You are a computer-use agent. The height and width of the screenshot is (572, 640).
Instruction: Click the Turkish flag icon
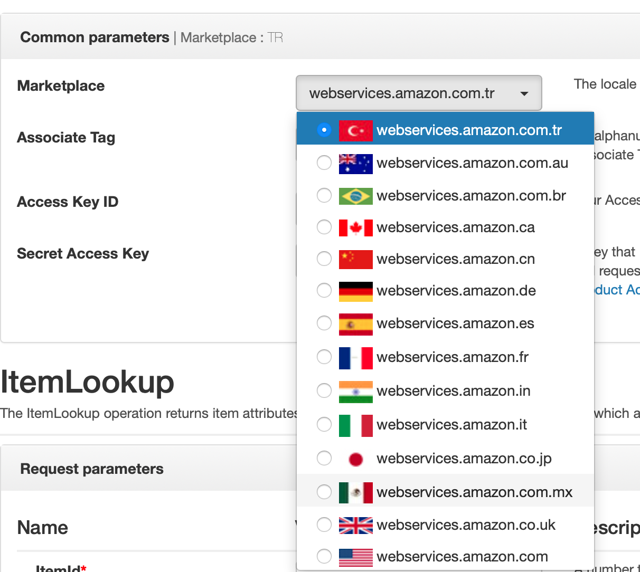coord(355,130)
